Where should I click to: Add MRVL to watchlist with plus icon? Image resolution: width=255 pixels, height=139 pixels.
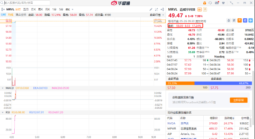(x=250, y=20)
